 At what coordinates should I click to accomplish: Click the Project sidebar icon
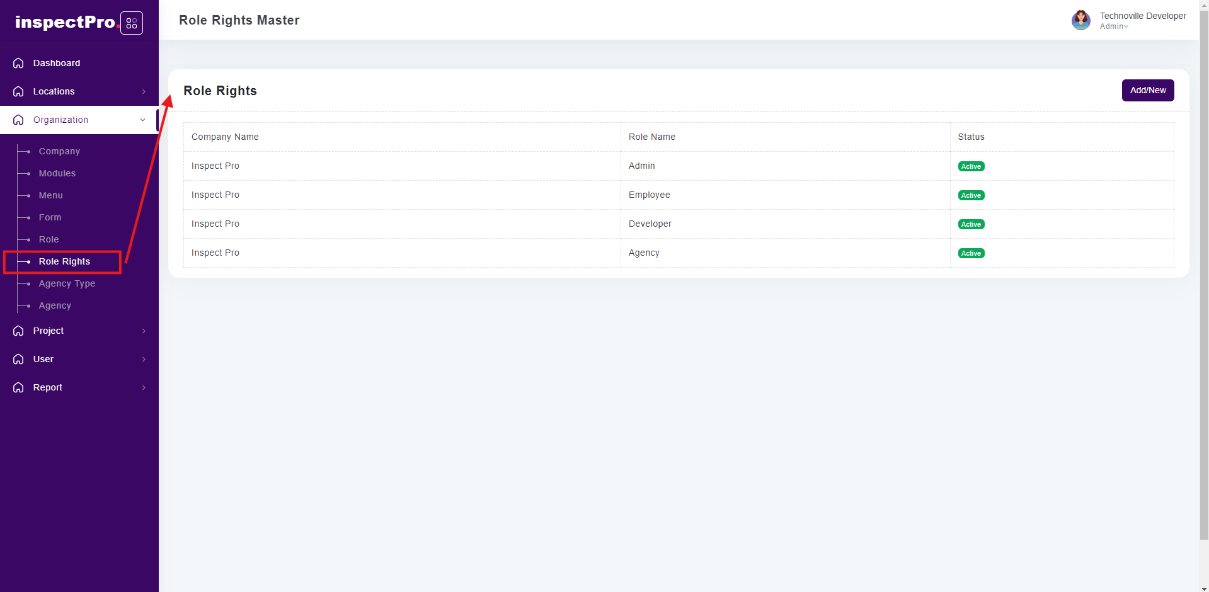tap(18, 331)
